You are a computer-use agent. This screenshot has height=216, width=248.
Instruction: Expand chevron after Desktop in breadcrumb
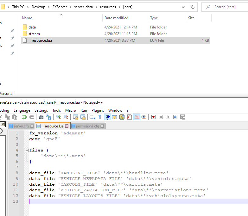coord(49,7)
